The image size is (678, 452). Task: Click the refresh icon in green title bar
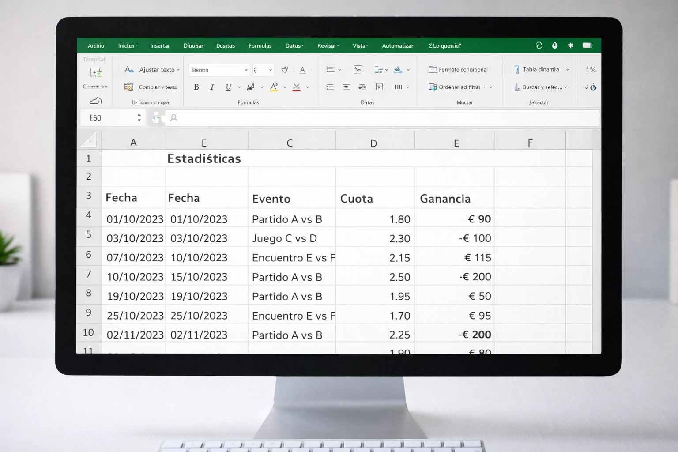point(539,45)
